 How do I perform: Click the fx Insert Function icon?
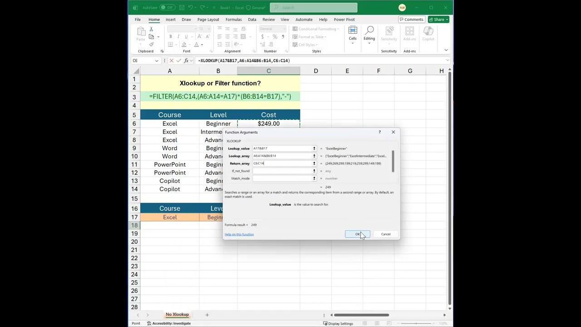pyautogui.click(x=186, y=60)
